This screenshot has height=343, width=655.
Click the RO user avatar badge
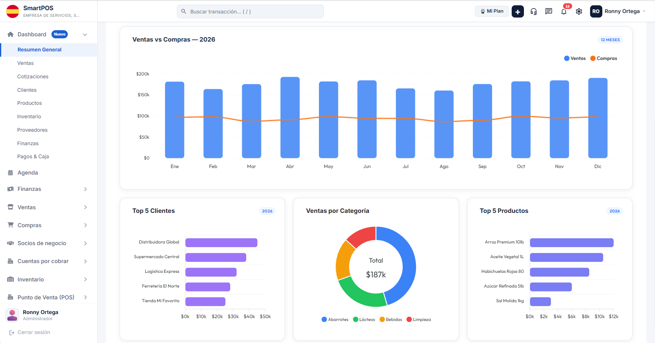tap(596, 11)
